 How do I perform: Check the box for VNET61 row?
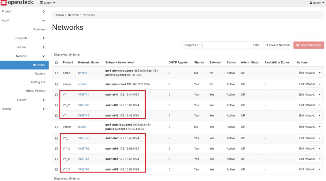pos(56,159)
